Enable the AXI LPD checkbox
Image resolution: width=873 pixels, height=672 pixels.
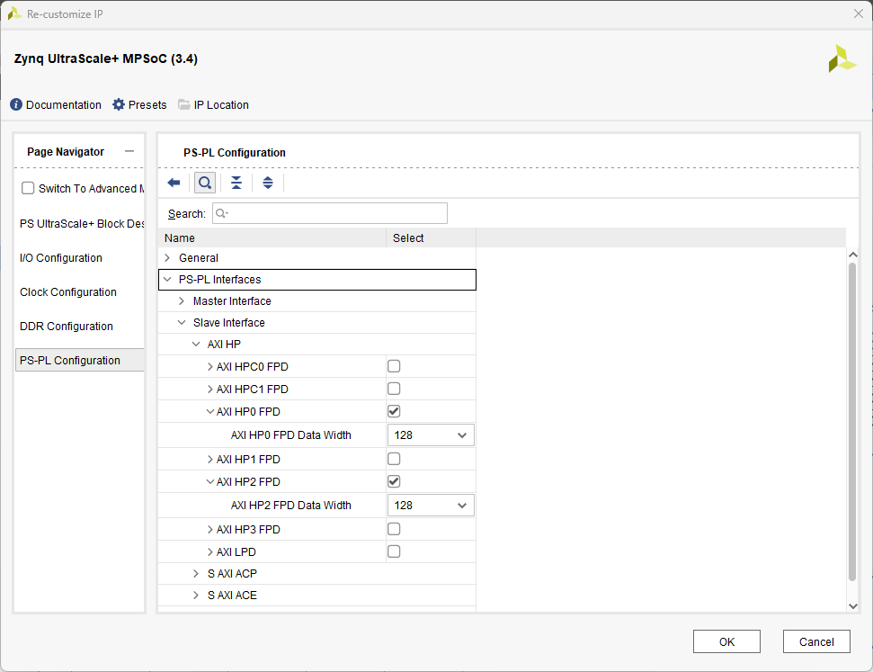coord(394,551)
